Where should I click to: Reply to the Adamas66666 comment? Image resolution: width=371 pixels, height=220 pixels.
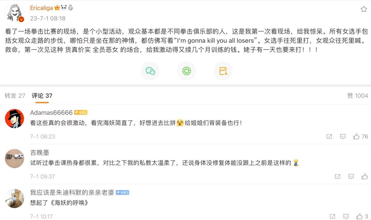[343, 137]
